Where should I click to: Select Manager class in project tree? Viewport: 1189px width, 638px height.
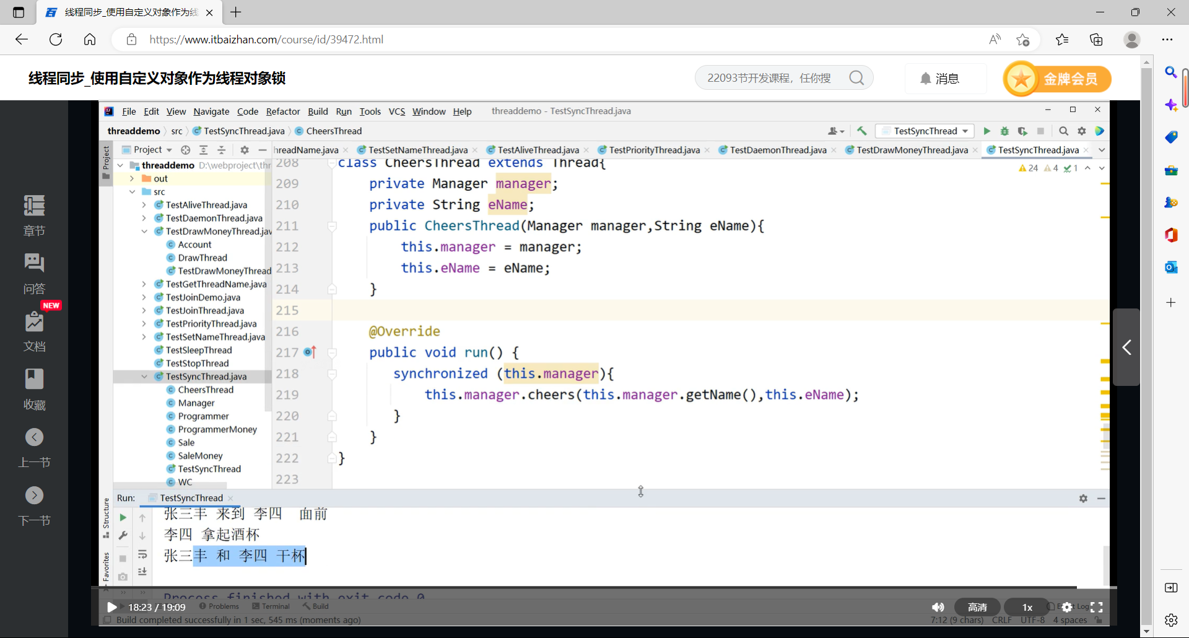pyautogui.click(x=196, y=403)
